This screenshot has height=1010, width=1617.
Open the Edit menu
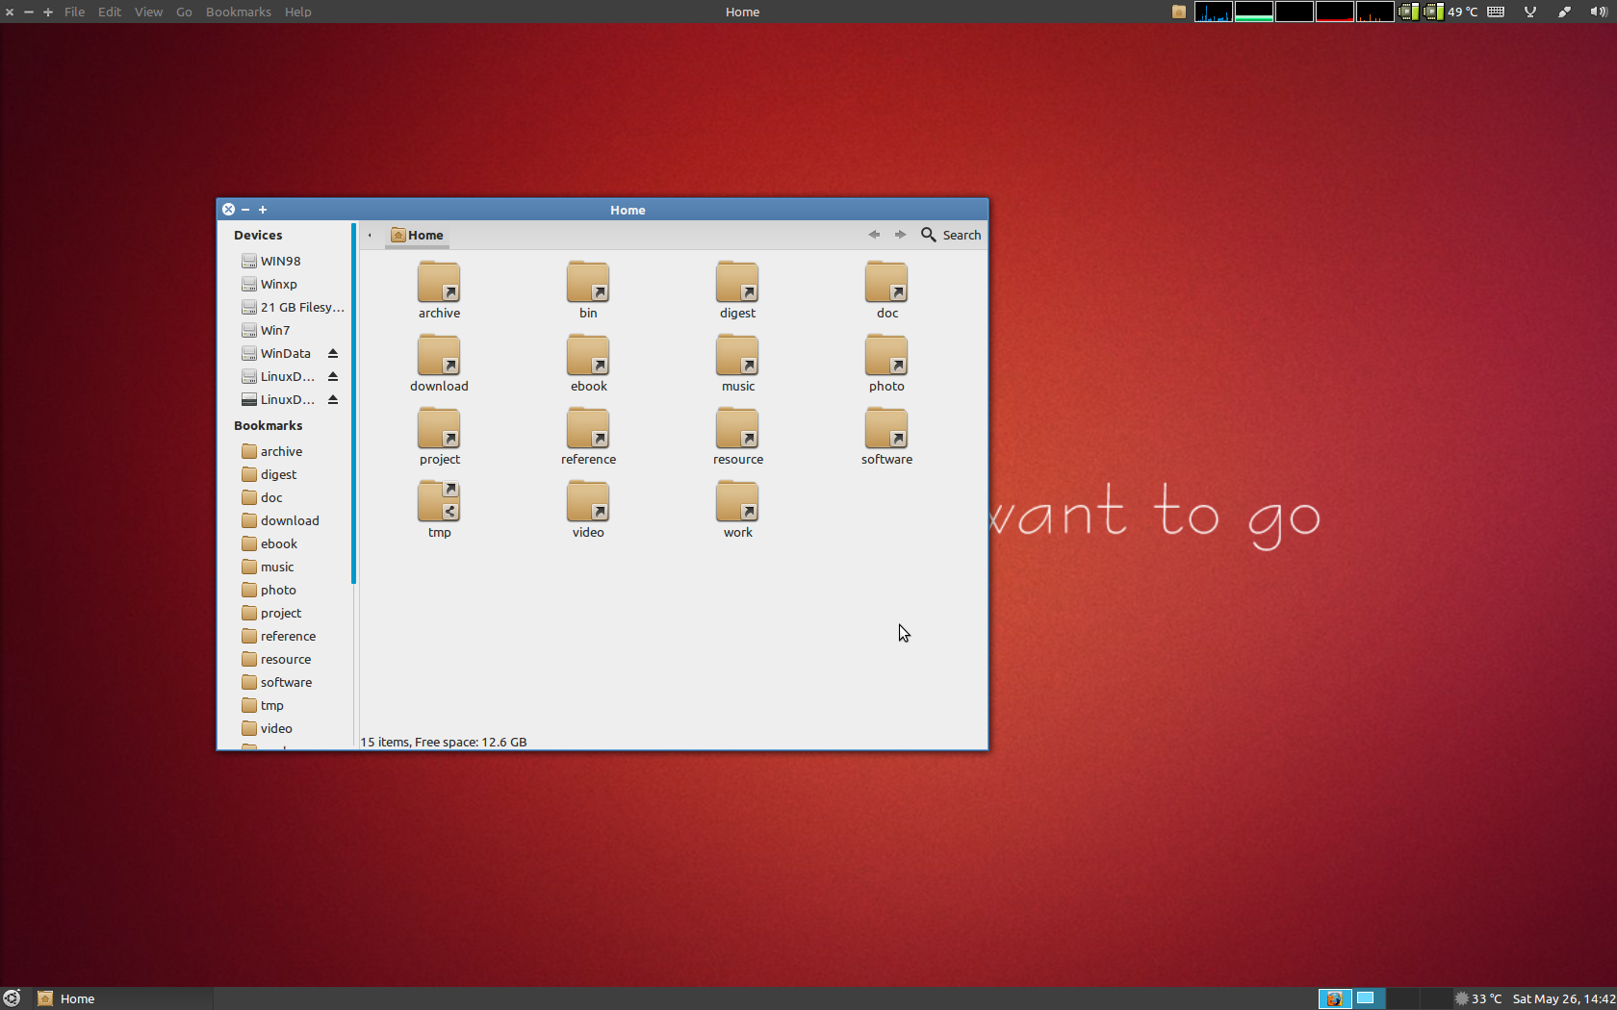click(109, 12)
